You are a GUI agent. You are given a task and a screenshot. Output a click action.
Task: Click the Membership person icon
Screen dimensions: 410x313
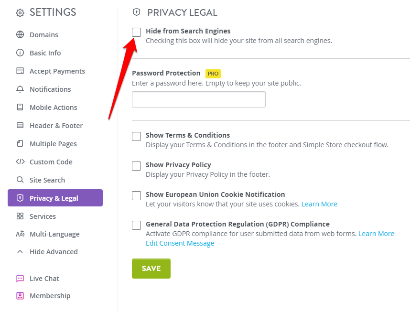(20, 296)
